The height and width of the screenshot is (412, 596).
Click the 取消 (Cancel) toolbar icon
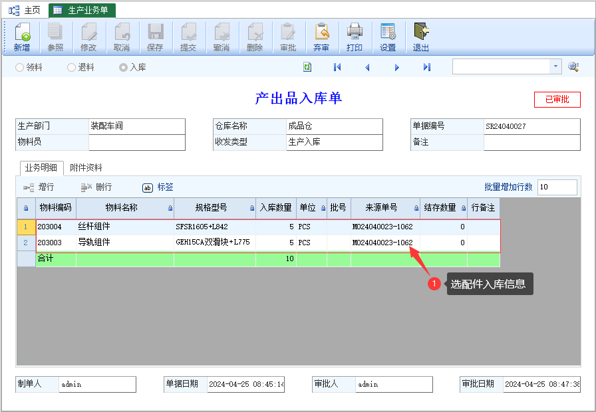(x=122, y=37)
